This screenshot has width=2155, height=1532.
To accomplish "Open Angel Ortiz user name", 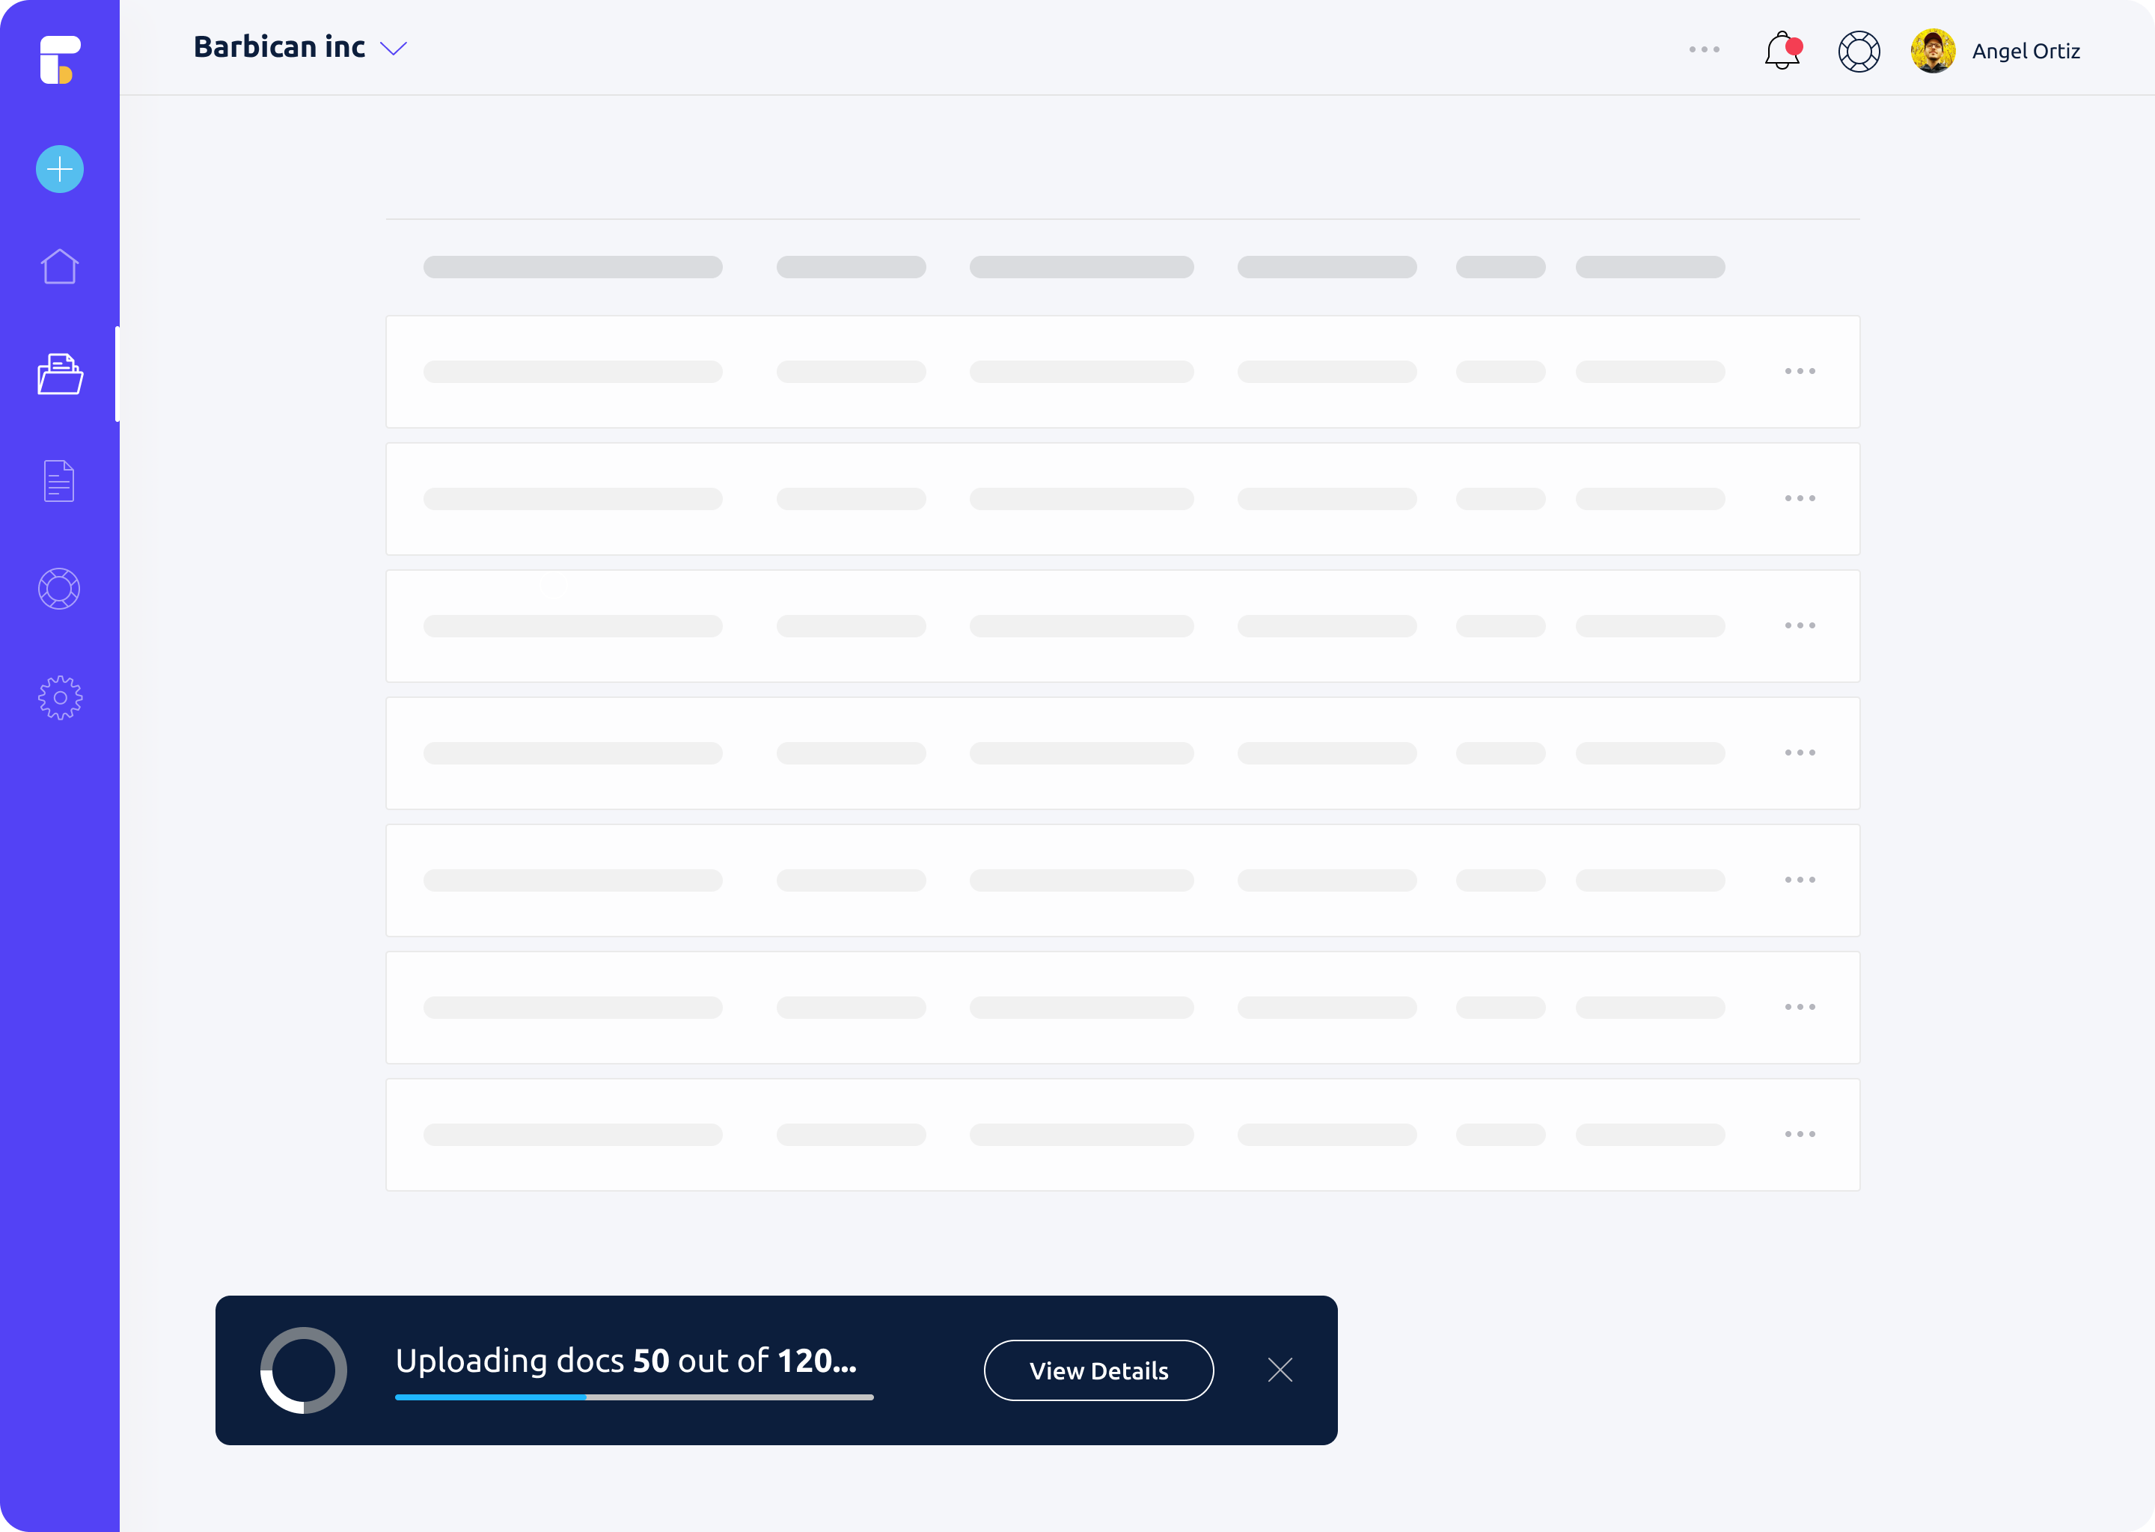I will pyautogui.click(x=2026, y=51).
